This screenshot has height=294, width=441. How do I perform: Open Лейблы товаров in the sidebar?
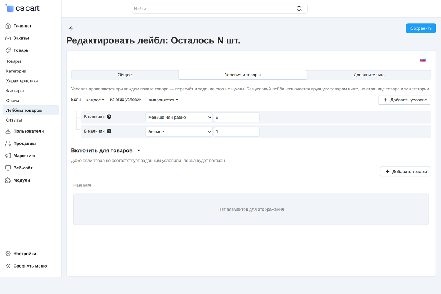tap(31, 110)
